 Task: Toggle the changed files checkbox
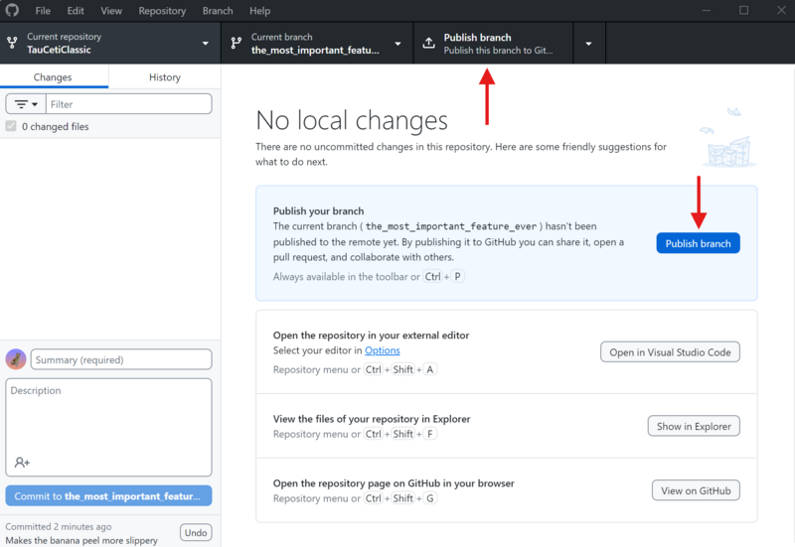[11, 127]
